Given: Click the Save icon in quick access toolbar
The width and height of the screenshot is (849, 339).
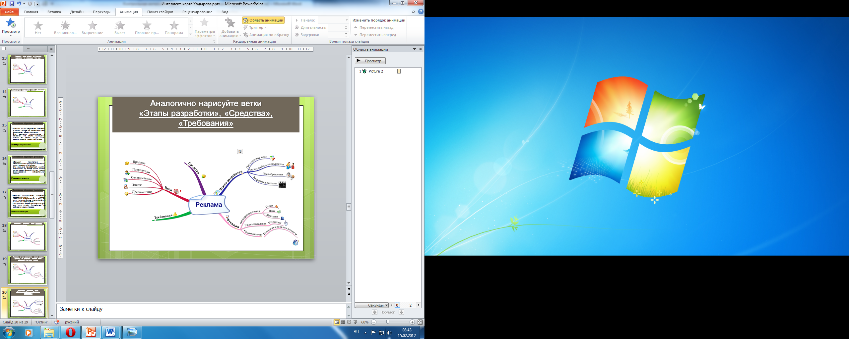Looking at the screenshot, I should [x=12, y=4].
